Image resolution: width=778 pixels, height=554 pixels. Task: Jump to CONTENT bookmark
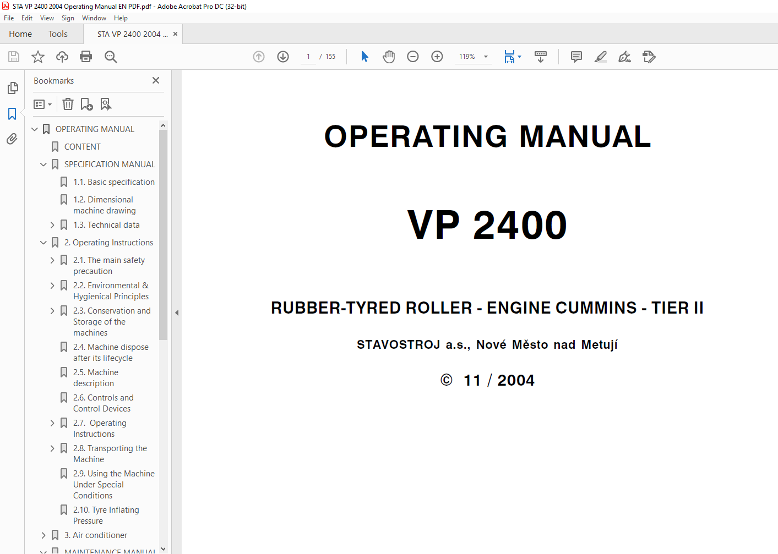tap(83, 147)
